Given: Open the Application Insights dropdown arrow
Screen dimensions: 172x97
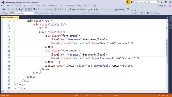Looking at the screenshot, I should (87, 9).
